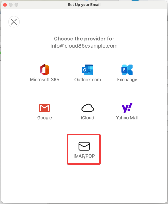Image resolution: width=168 pixels, height=204 pixels.
Task: Click the Outlook.com text label
Action: coord(88,80)
